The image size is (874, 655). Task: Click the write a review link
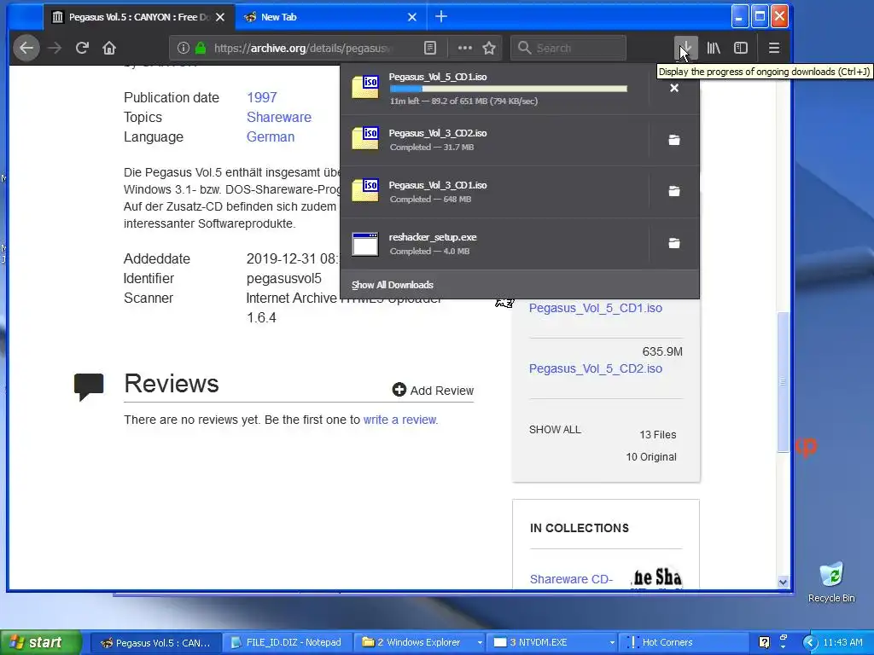(x=399, y=420)
